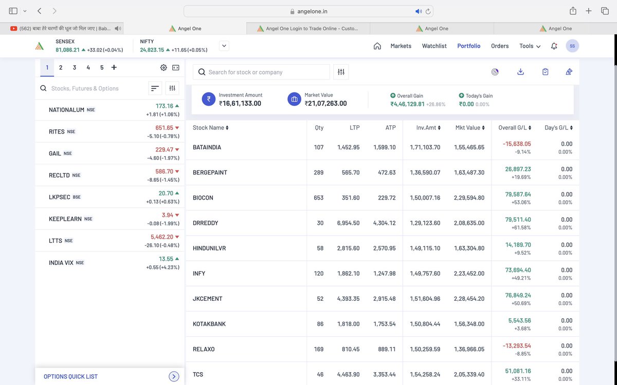Open OPTIONS QUICK LIST panel
Viewport: 617px width, 385px height.
[110, 376]
